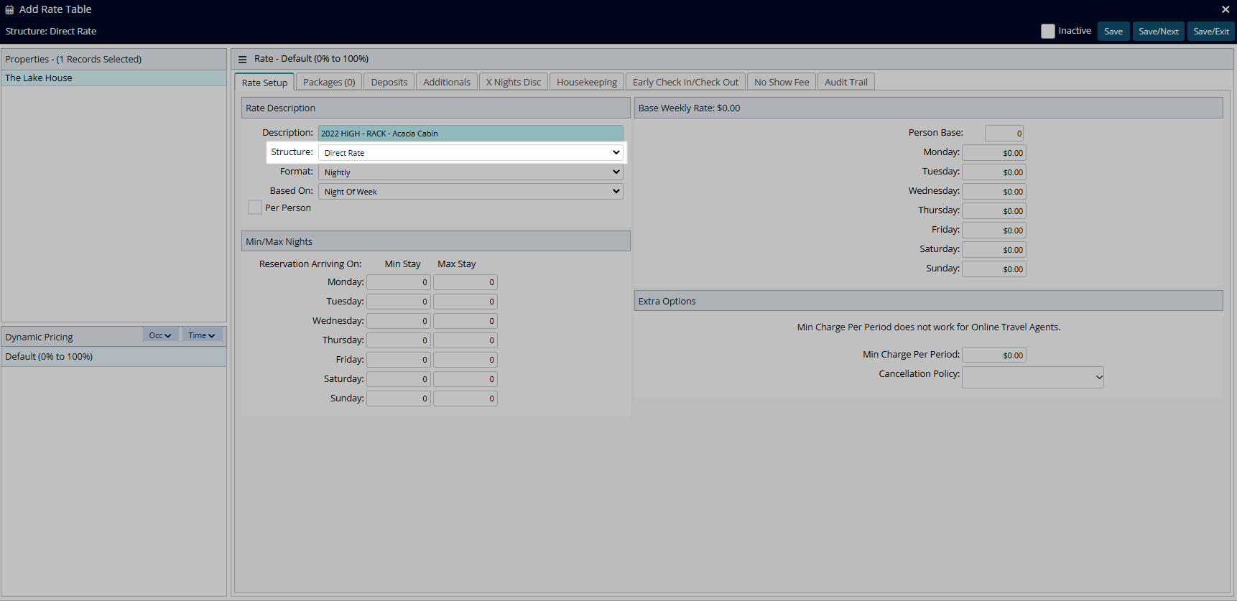
Task: Click the Sunday Min Stay field
Action: (399, 399)
